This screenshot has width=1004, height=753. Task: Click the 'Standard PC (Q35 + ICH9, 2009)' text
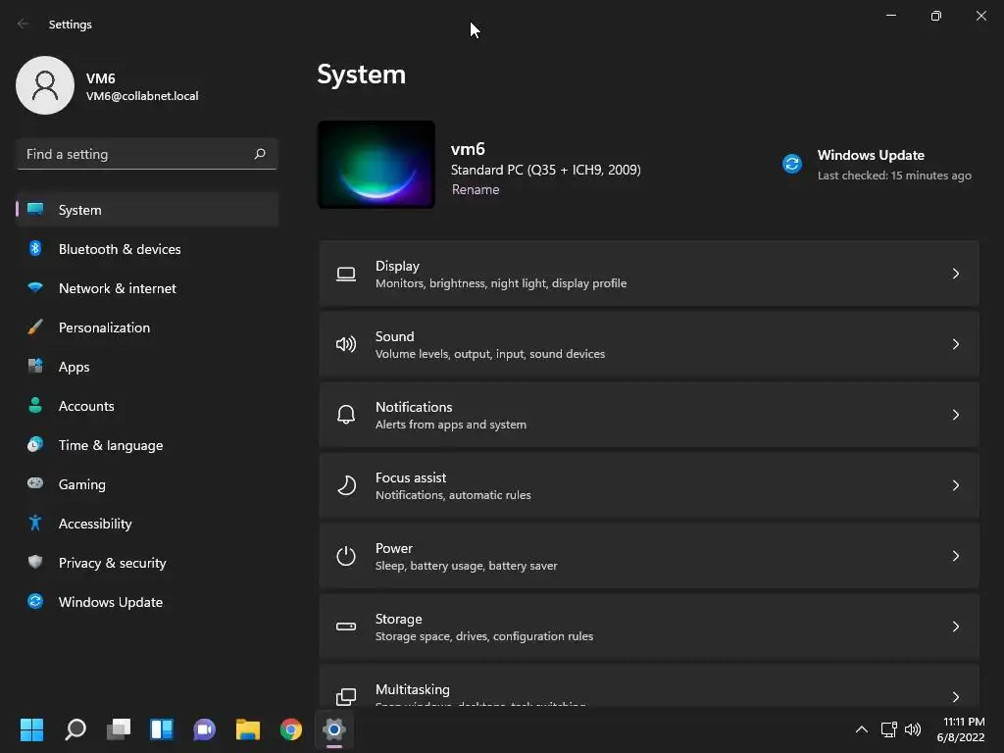coord(545,170)
